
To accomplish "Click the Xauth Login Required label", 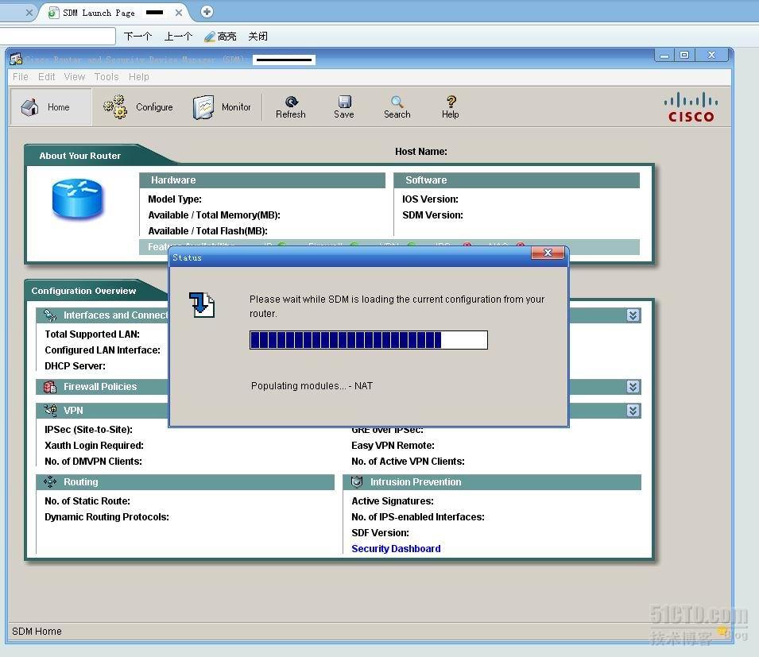I will pos(94,445).
